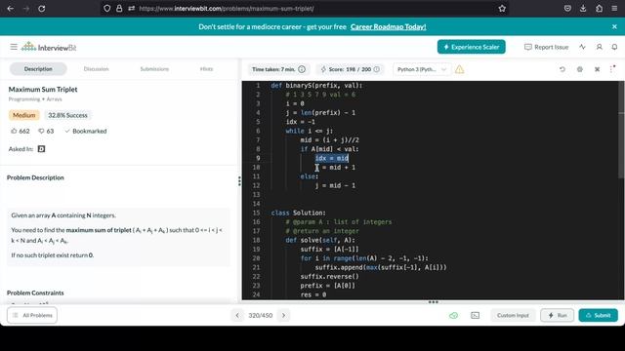Click code line "suffix.reverse()"
The width and height of the screenshot is (625, 351).
coord(330,277)
